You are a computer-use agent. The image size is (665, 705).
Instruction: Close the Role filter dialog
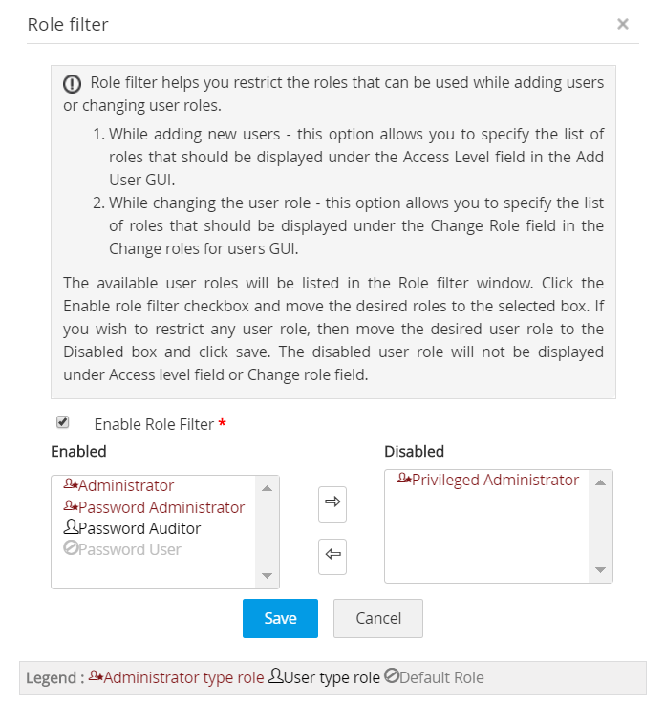point(623,24)
